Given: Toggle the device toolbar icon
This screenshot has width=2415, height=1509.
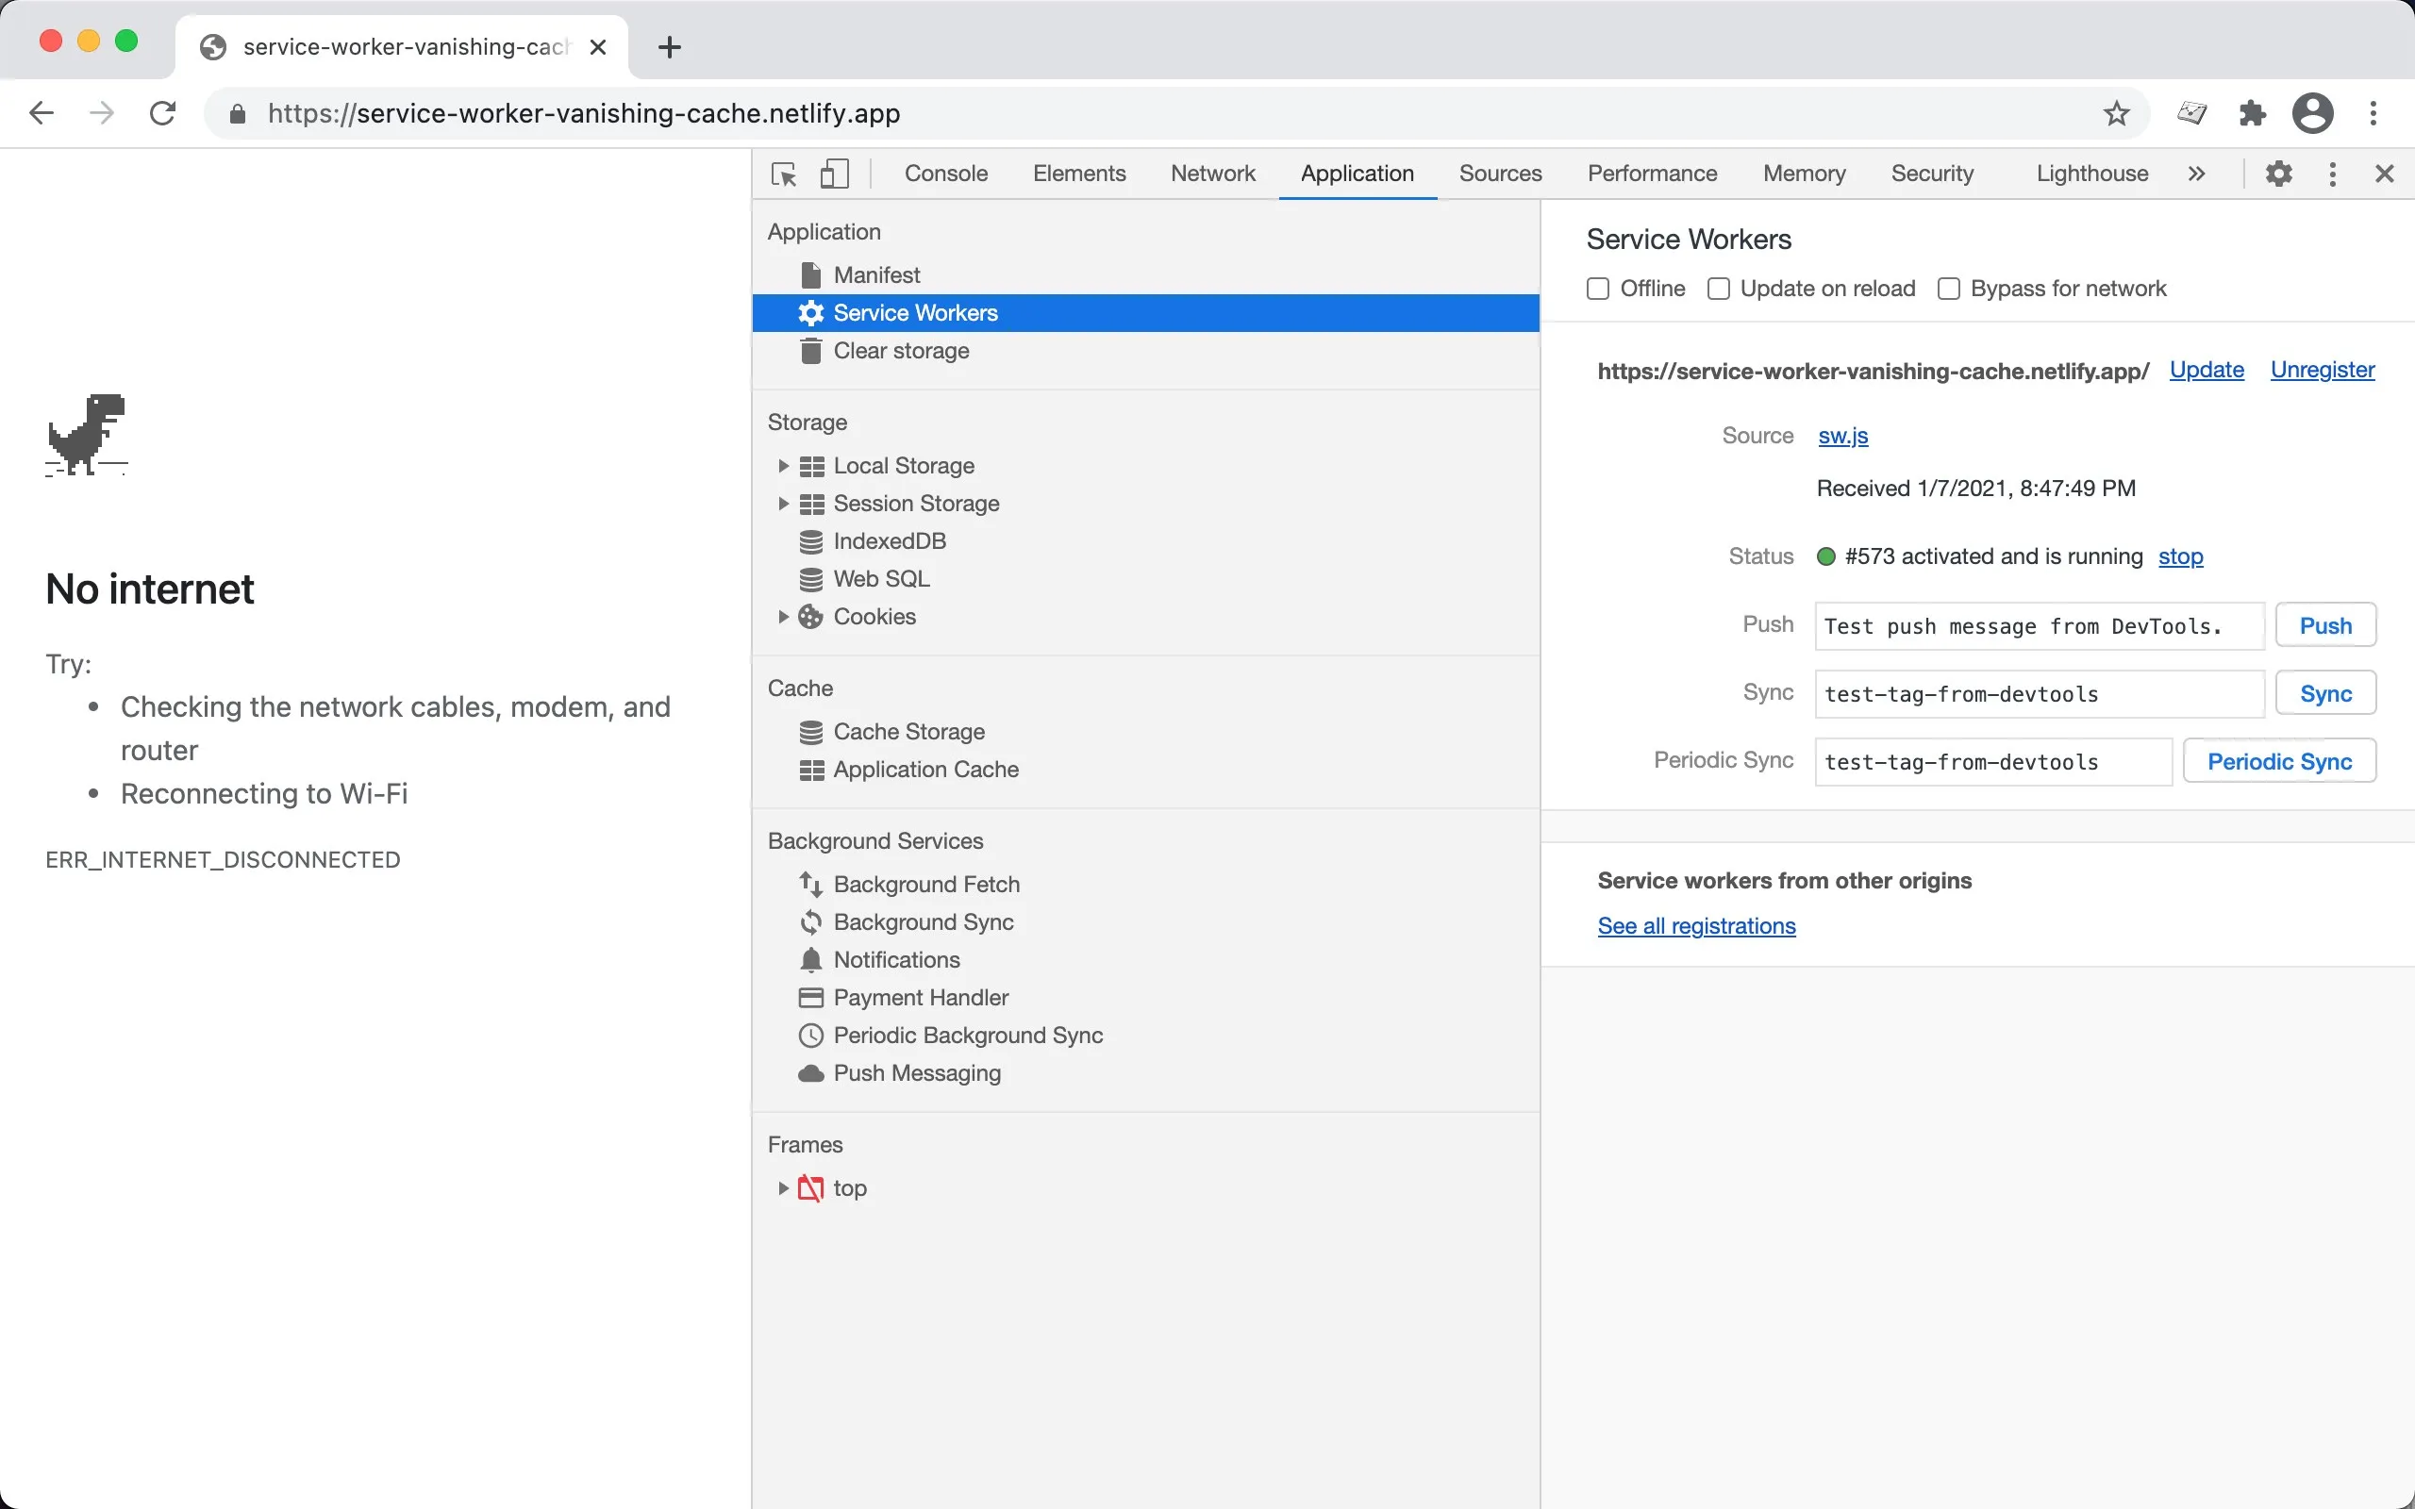Looking at the screenshot, I should tap(833, 174).
